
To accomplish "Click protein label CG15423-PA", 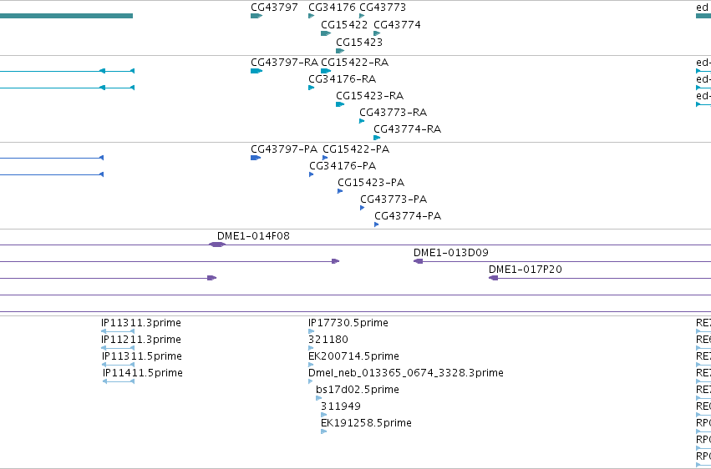I will pos(371,183).
